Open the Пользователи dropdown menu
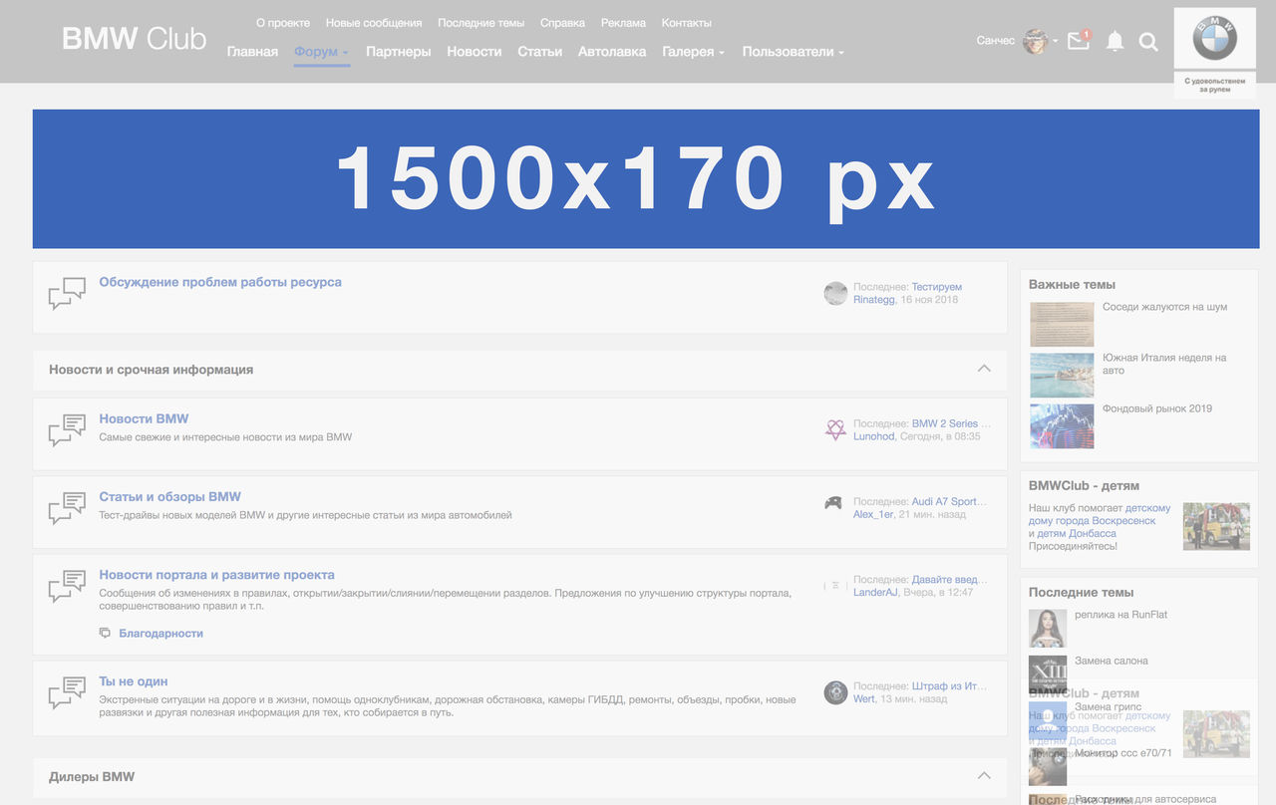 (793, 52)
